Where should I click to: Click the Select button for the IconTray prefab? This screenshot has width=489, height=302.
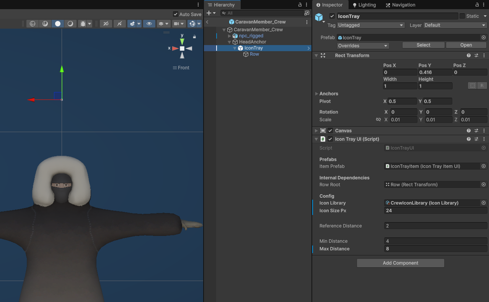[423, 45]
